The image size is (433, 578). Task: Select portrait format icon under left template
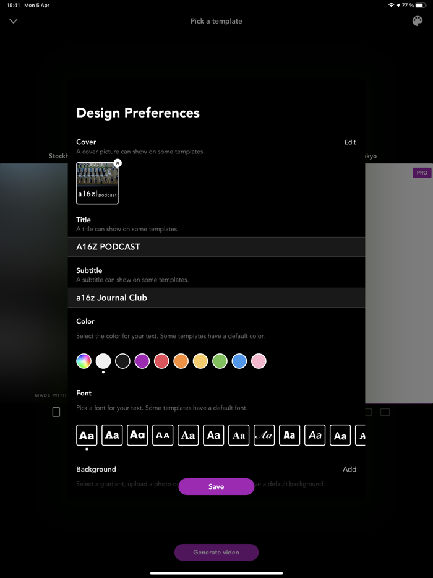pyautogui.click(x=56, y=412)
